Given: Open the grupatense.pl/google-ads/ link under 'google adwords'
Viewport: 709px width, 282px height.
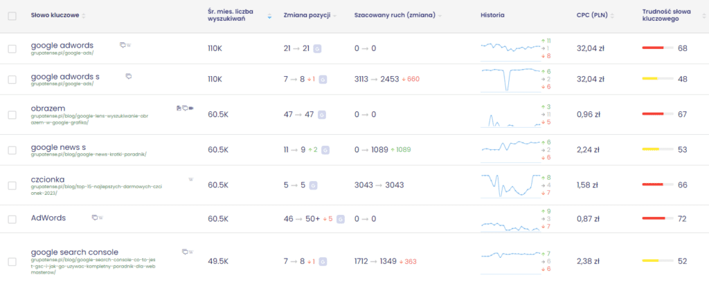Looking at the screenshot, I should click(62, 53).
